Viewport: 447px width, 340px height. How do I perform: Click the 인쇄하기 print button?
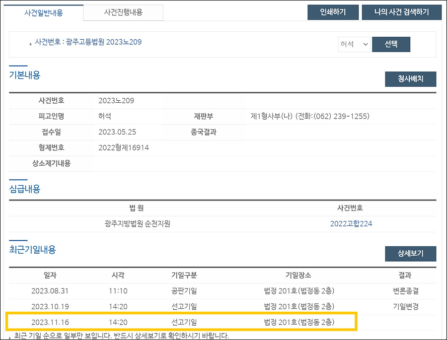(x=333, y=12)
